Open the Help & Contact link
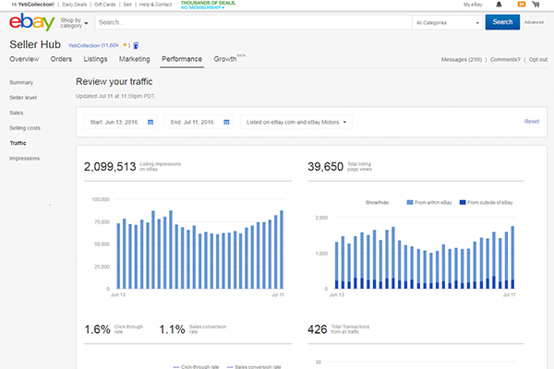Viewport: 554px width, 369px height. 155,5
